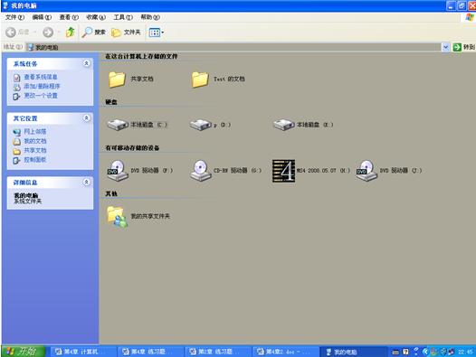Open the 工具 menu
Viewport: 476px width, 357px height.
click(x=123, y=17)
